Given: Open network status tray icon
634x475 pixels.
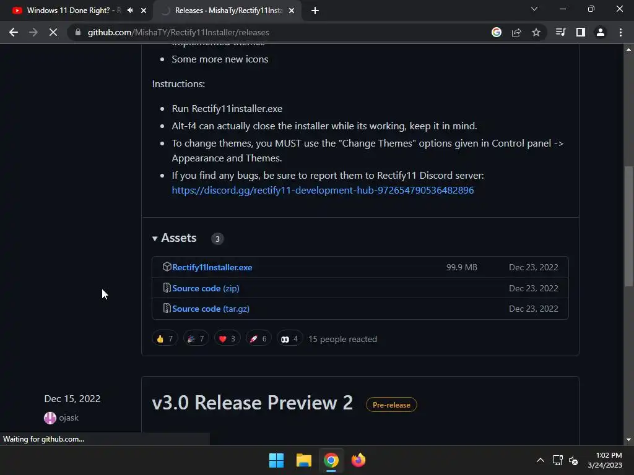Looking at the screenshot, I should click(x=558, y=460).
